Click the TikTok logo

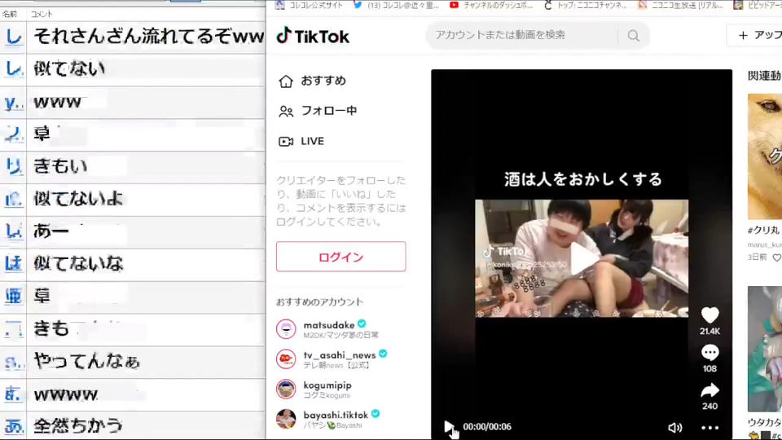[313, 36]
